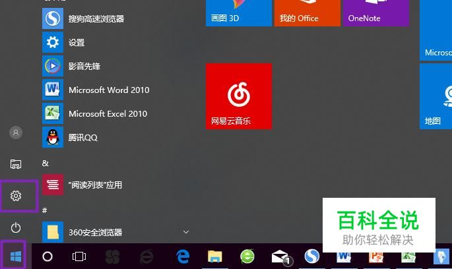Open Microsoft Word 2010 from app list
The image size is (452, 269).
coord(115,90)
